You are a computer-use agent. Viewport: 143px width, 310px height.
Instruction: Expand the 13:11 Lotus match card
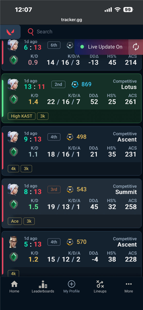click(x=71, y=98)
